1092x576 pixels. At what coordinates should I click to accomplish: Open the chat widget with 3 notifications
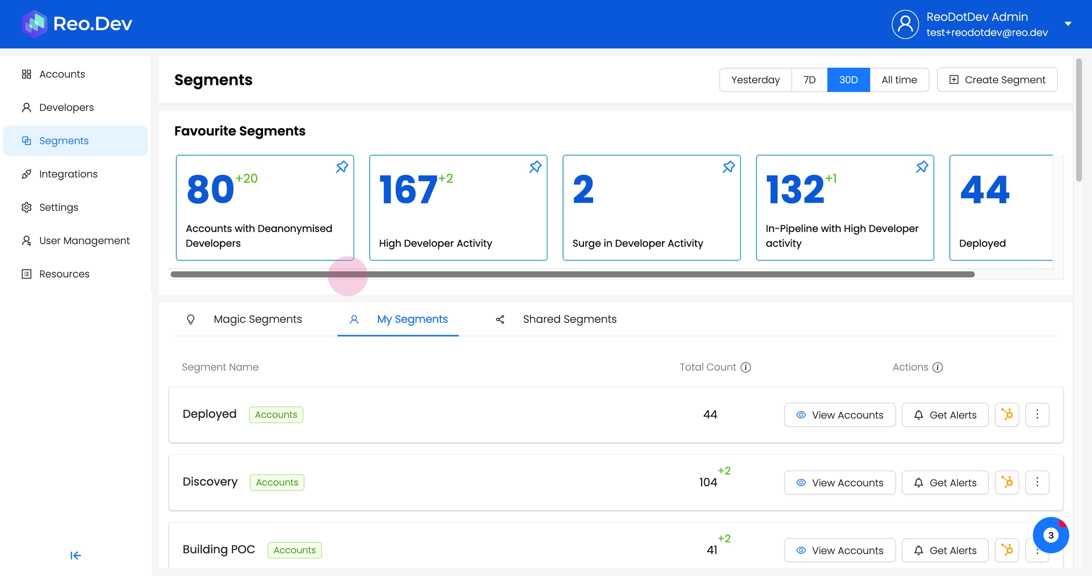pos(1050,535)
